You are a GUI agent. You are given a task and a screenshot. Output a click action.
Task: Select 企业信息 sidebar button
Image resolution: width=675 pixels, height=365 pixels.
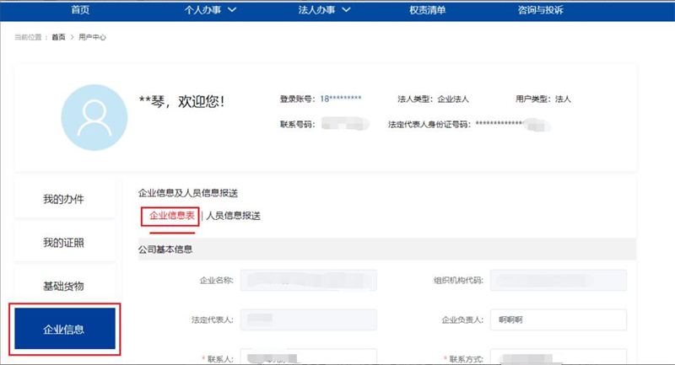(64, 329)
